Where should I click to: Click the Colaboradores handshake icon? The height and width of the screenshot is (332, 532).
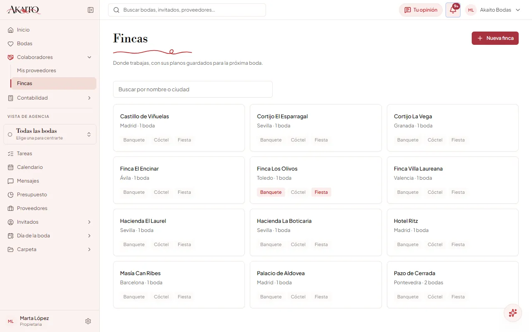tap(11, 57)
